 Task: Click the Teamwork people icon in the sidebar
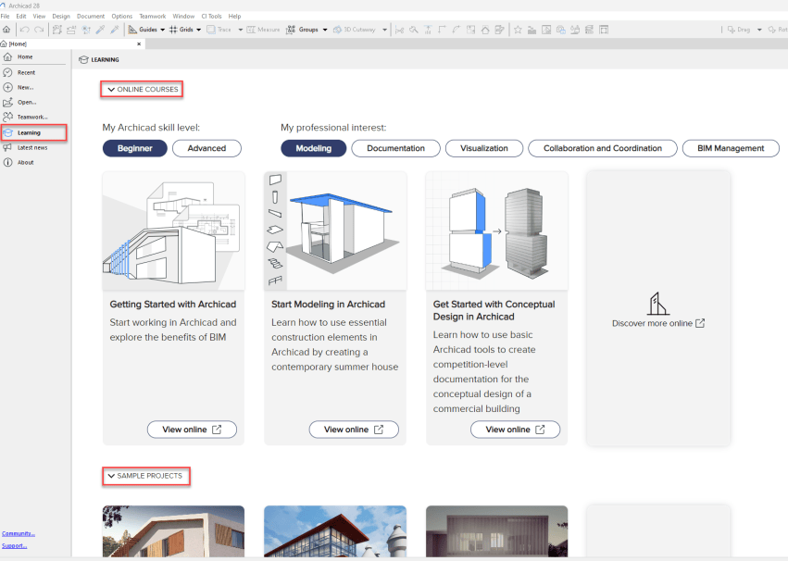coord(8,117)
